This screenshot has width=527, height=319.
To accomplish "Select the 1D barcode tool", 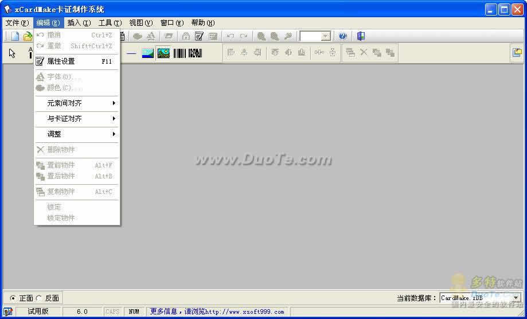I will (179, 53).
